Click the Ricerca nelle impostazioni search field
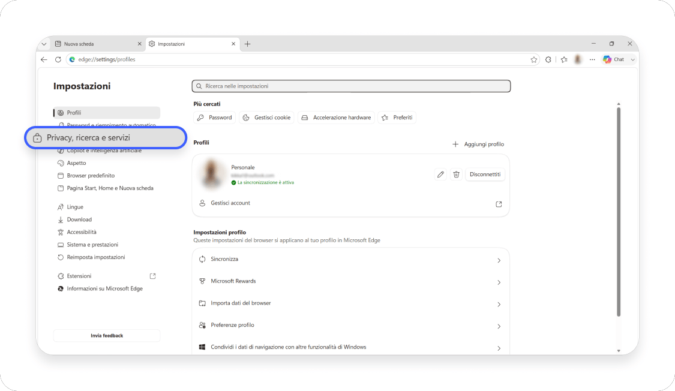The height and width of the screenshot is (391, 675). pyautogui.click(x=351, y=86)
